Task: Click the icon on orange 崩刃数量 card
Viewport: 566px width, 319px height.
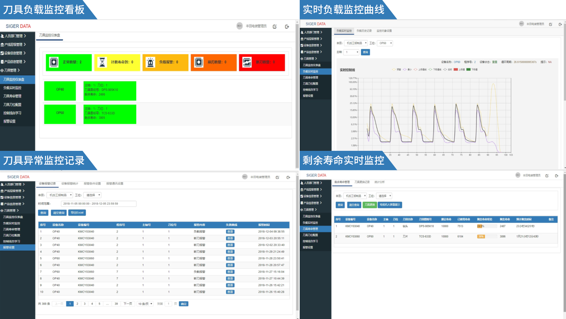Action: (x=199, y=62)
